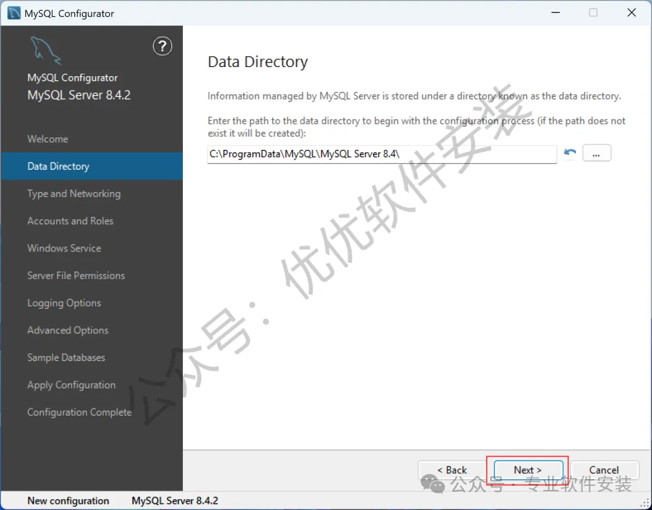Open Accounts and Roles step

92,221
